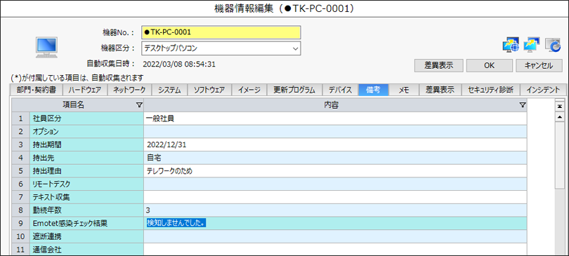Screen dimensions: 569x256
Task: Click the monitor refresh icon
Action: pyautogui.click(x=553, y=46)
